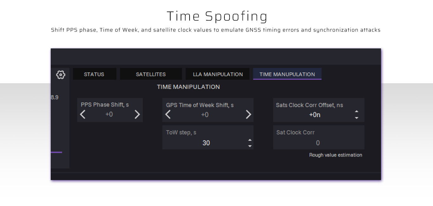Click the Sats Clock Corr Offset field
The height and width of the screenshot is (206, 433).
[x=315, y=115]
